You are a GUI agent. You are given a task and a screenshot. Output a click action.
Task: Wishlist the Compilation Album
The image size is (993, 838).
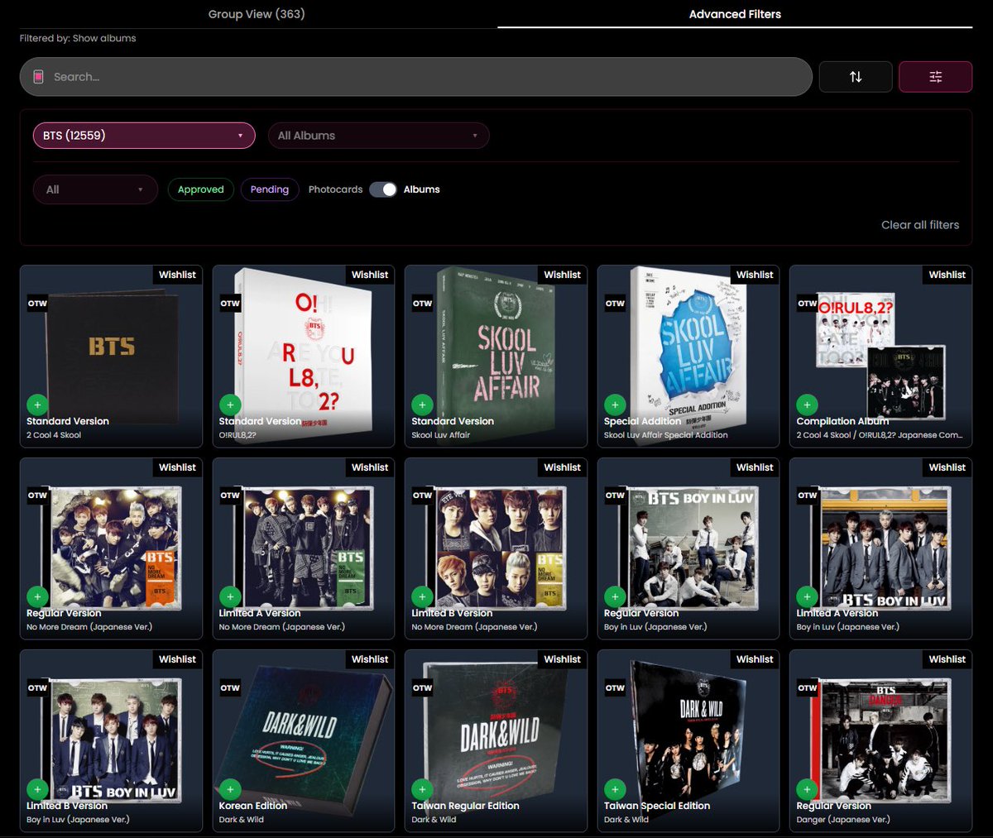tap(947, 275)
